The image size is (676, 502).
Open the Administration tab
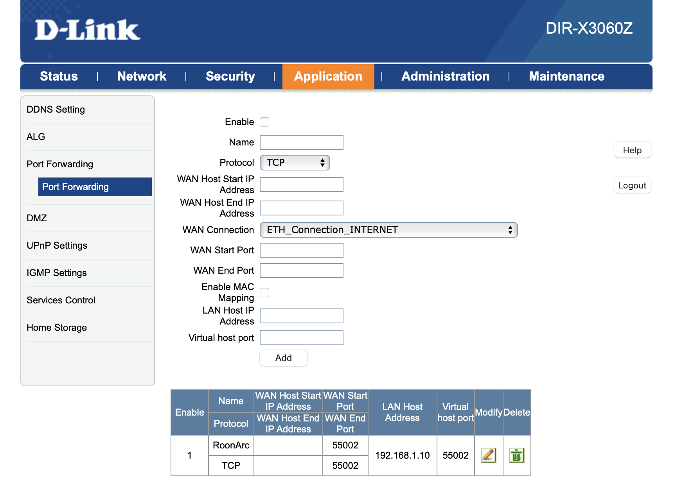[x=445, y=76]
